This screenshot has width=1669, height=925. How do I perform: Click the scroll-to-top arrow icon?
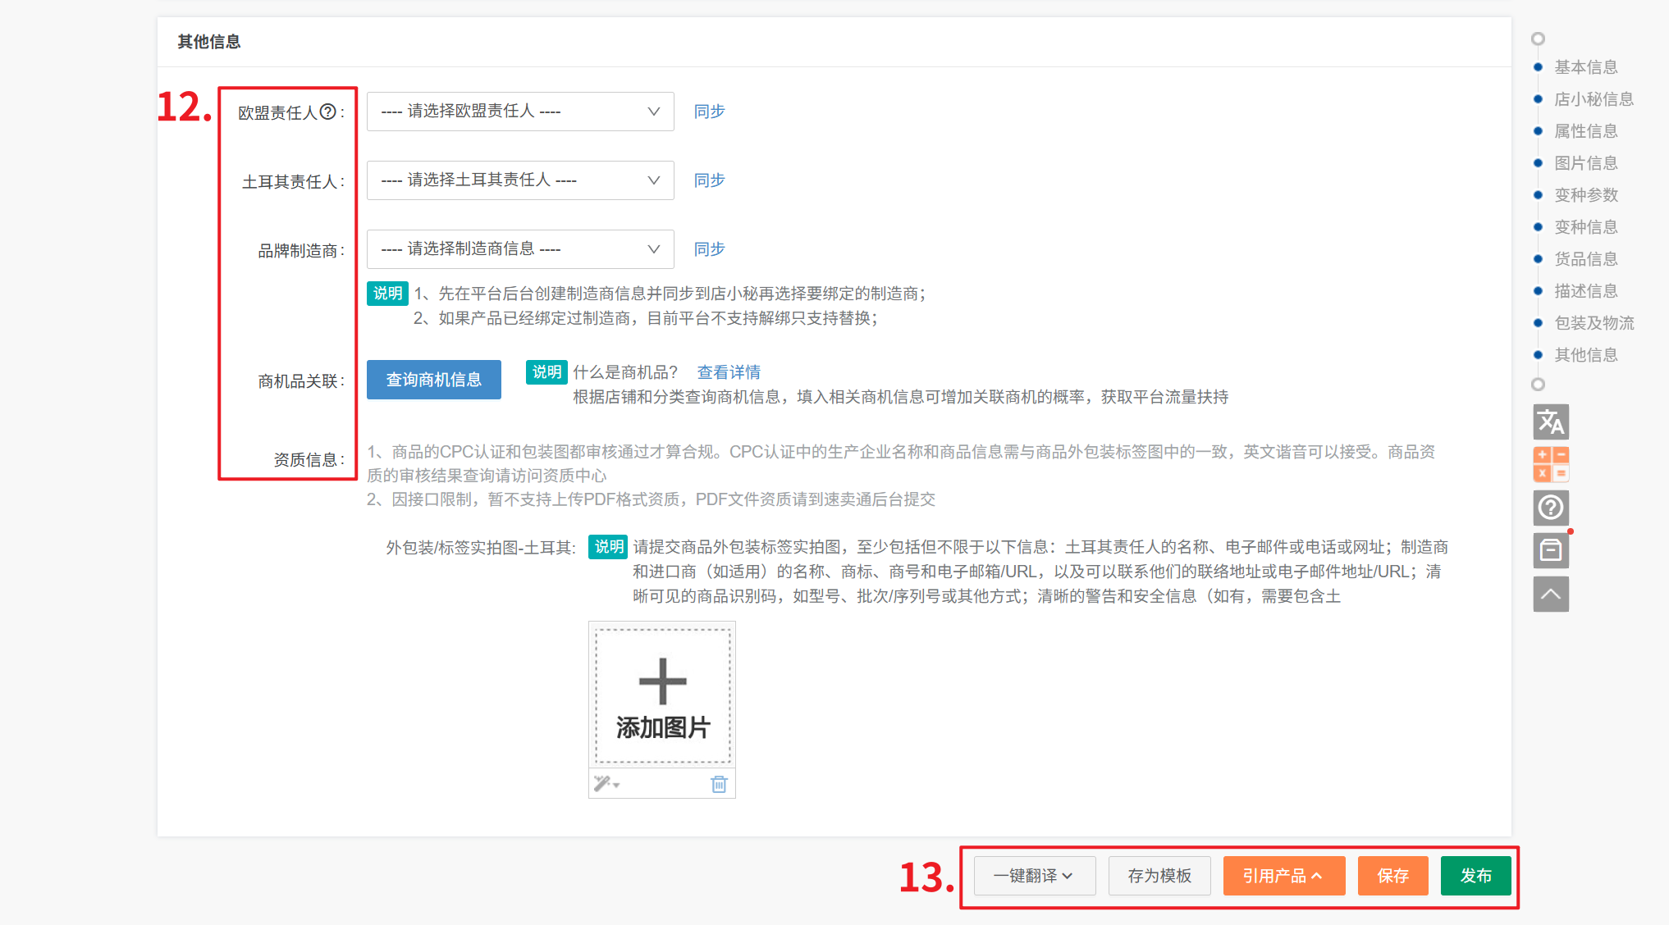[1550, 594]
